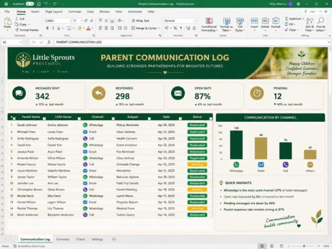Click the Delete cells icon
332x249 pixels.
point(265,21)
